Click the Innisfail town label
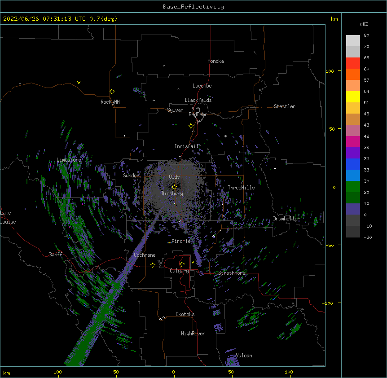 (x=186, y=146)
